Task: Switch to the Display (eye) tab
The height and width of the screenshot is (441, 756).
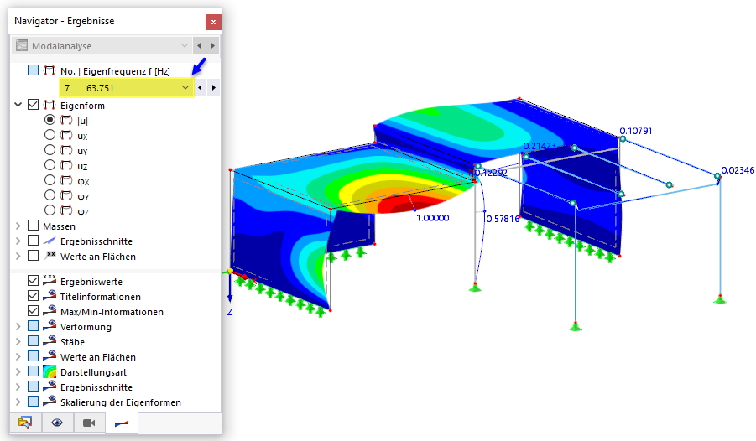Action: click(x=57, y=423)
